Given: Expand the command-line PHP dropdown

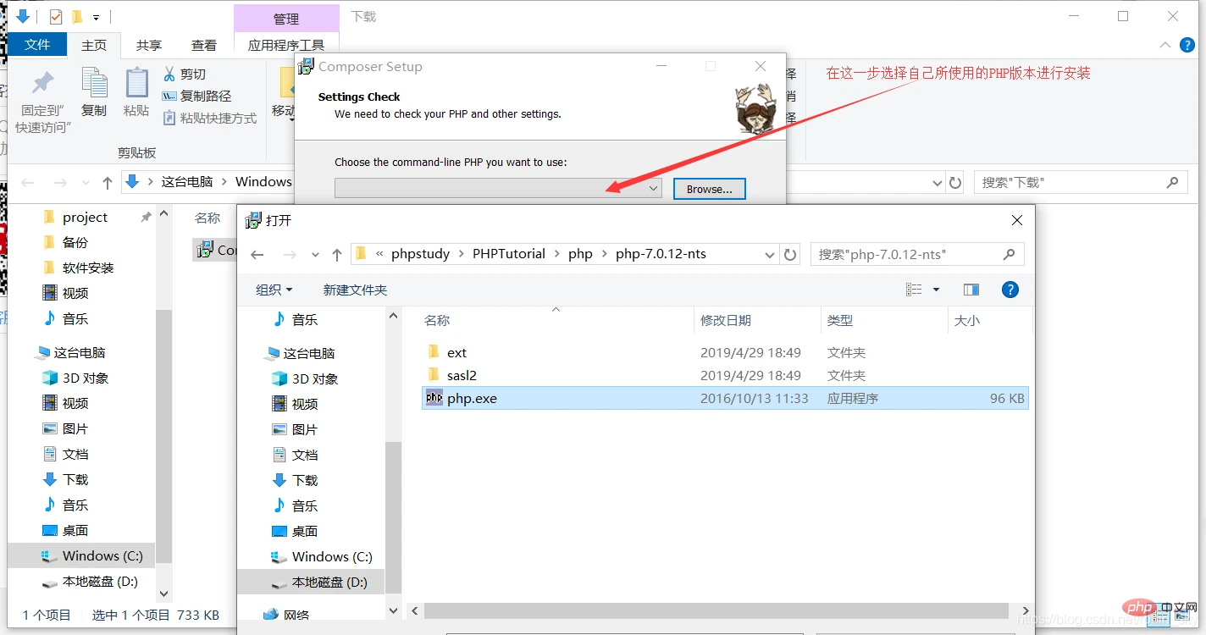Looking at the screenshot, I should (x=653, y=189).
